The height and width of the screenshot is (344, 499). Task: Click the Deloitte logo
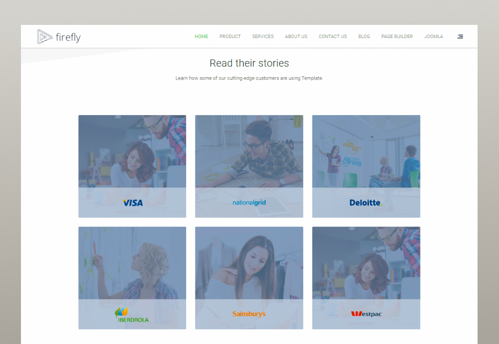pos(366,202)
